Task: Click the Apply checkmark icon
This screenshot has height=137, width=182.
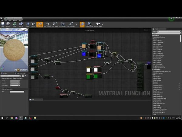Action: (x=14, y=25)
